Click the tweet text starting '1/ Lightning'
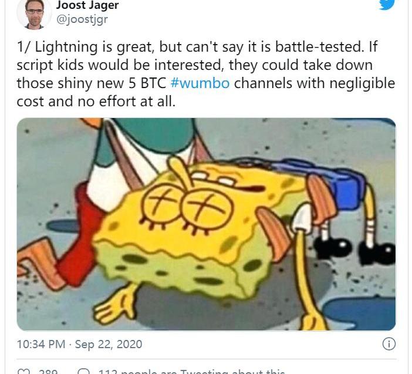Viewport: 412px width, 374px height. tap(206, 74)
